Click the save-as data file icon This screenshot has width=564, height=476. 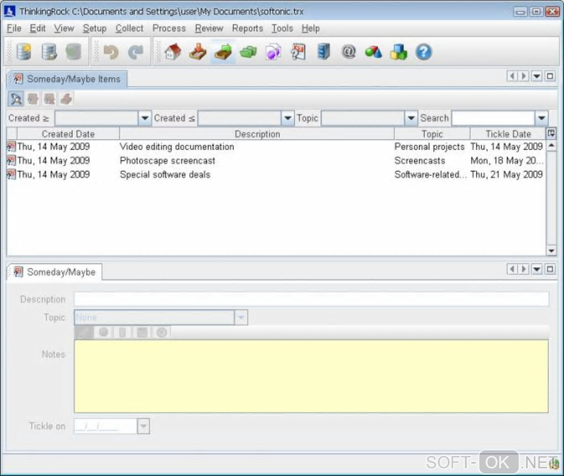click(49, 52)
